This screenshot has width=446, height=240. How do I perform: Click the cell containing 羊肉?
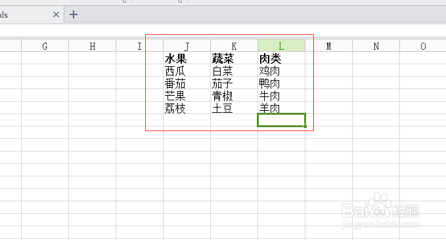(x=281, y=108)
